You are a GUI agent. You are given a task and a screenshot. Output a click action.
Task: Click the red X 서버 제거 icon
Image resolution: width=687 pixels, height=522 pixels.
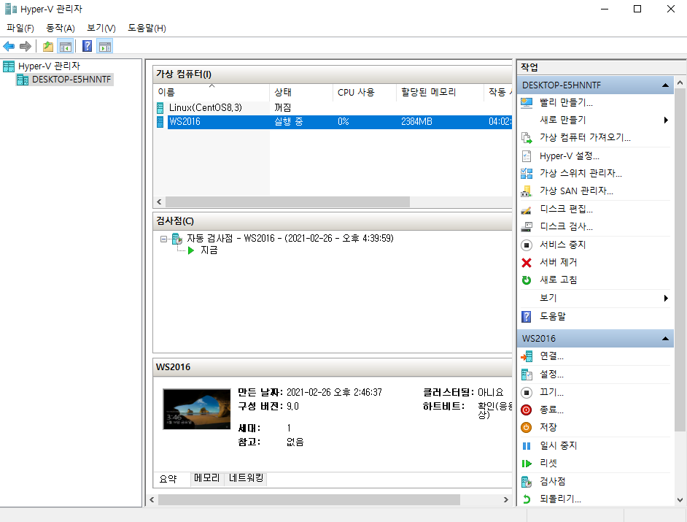coord(527,262)
